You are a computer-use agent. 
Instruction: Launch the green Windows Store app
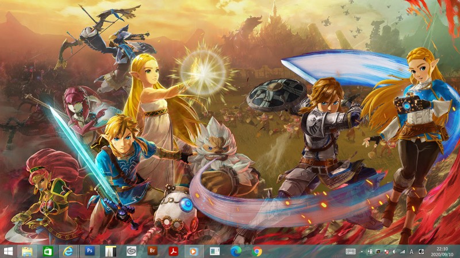(x=48, y=251)
